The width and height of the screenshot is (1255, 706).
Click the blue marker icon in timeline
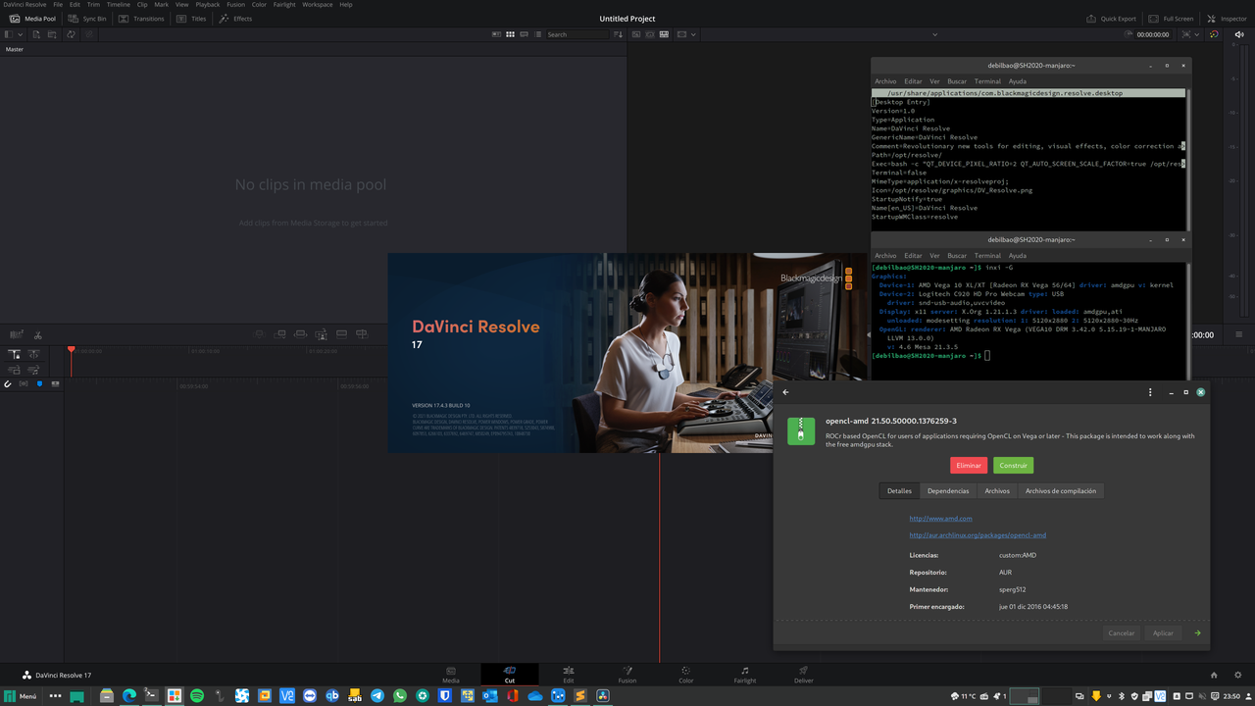(x=39, y=384)
